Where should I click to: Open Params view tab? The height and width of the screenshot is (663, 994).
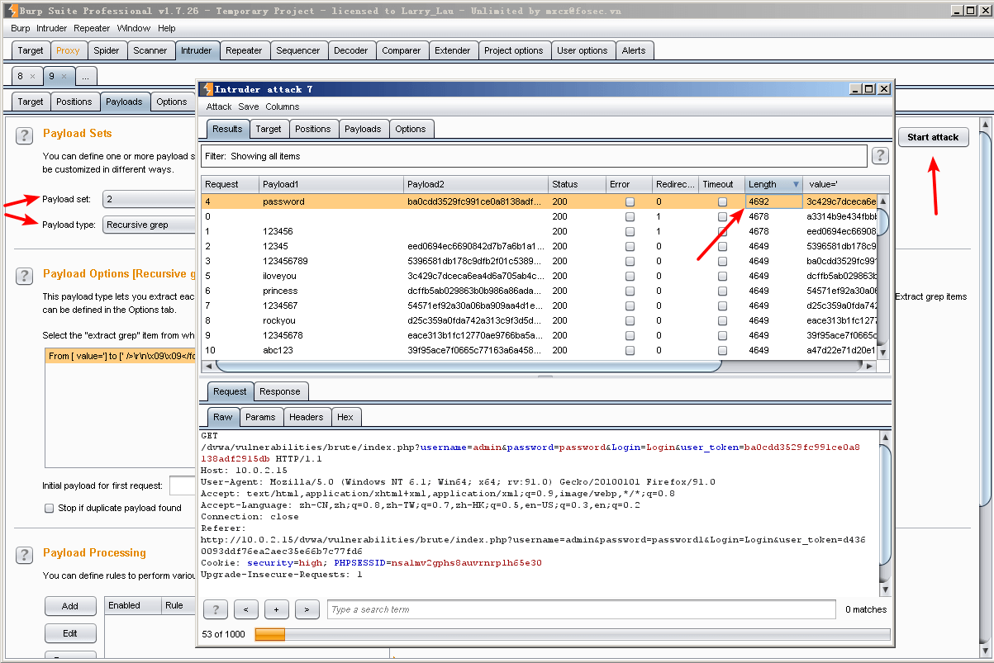[x=260, y=417]
